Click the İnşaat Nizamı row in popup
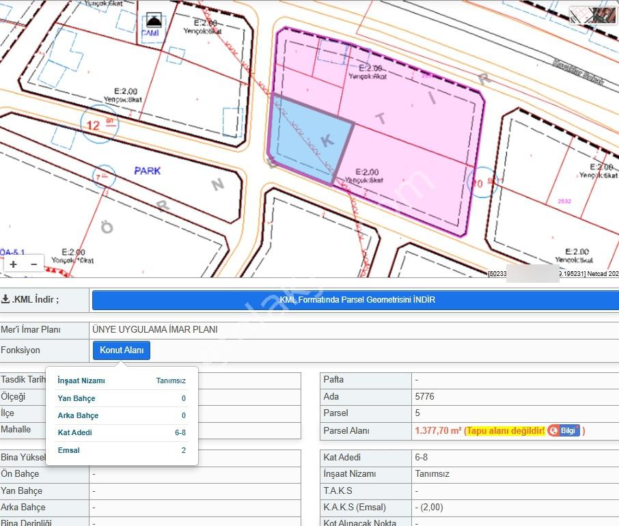619x526 pixels. (x=122, y=380)
